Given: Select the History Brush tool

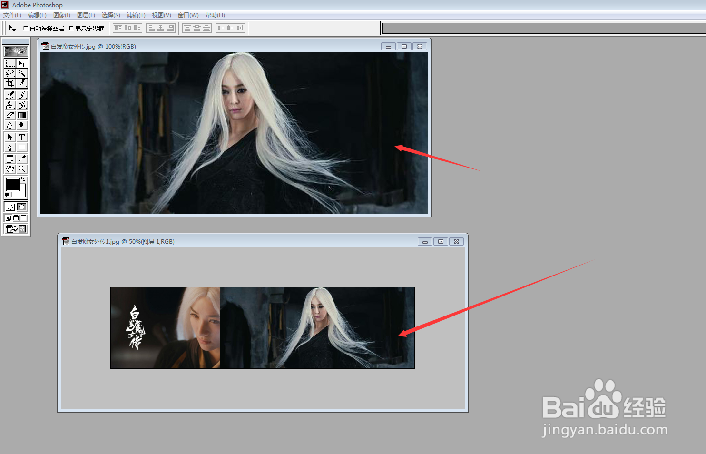Looking at the screenshot, I should (x=22, y=105).
